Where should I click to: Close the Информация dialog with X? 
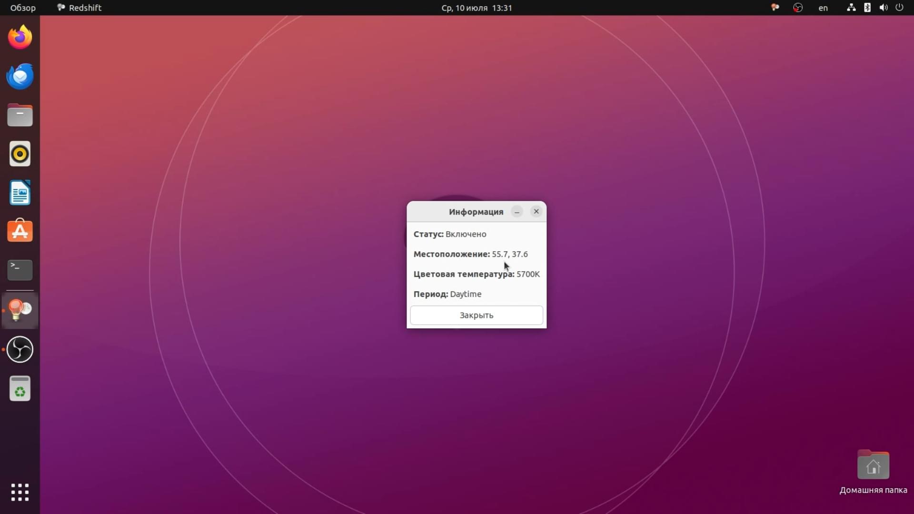[536, 211]
